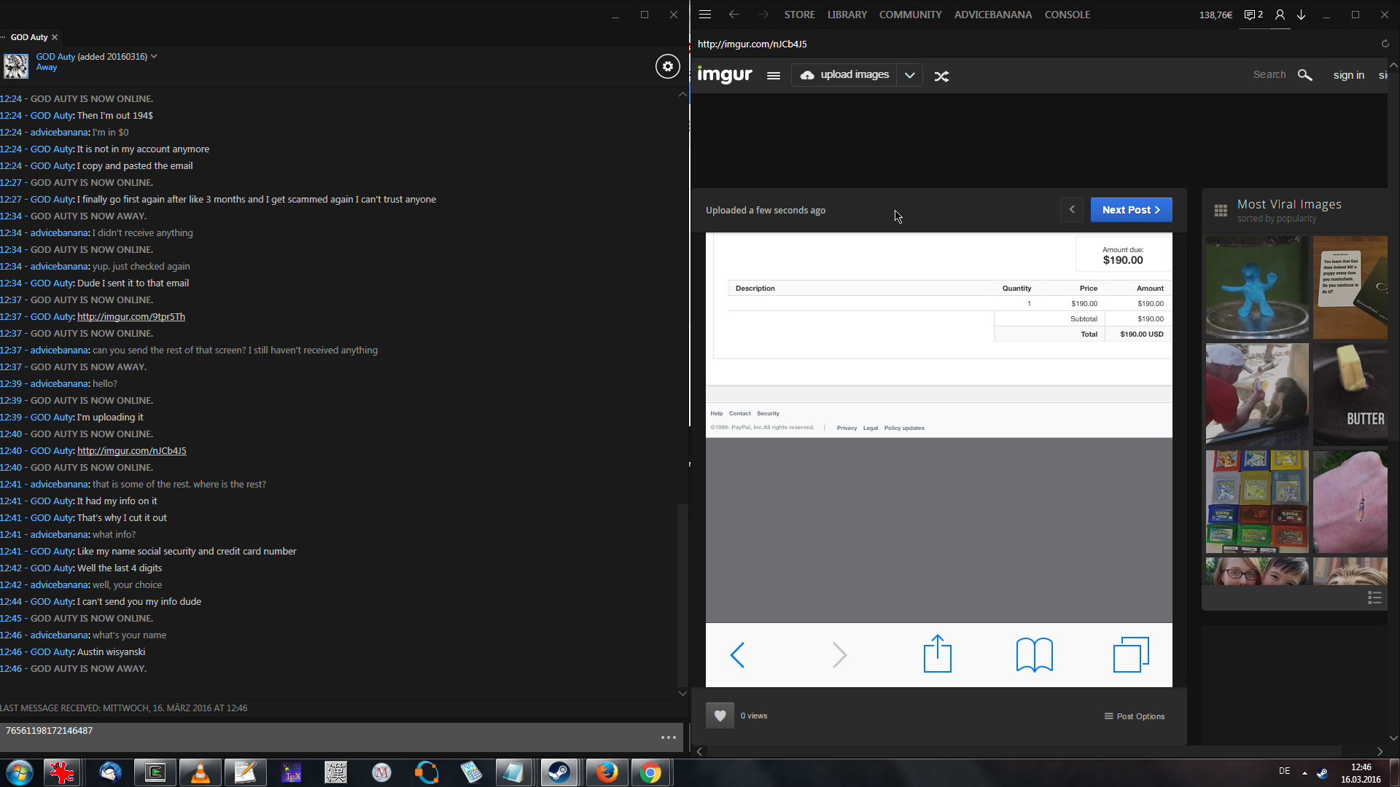Click the imgur search magnifier icon

pos(1304,75)
